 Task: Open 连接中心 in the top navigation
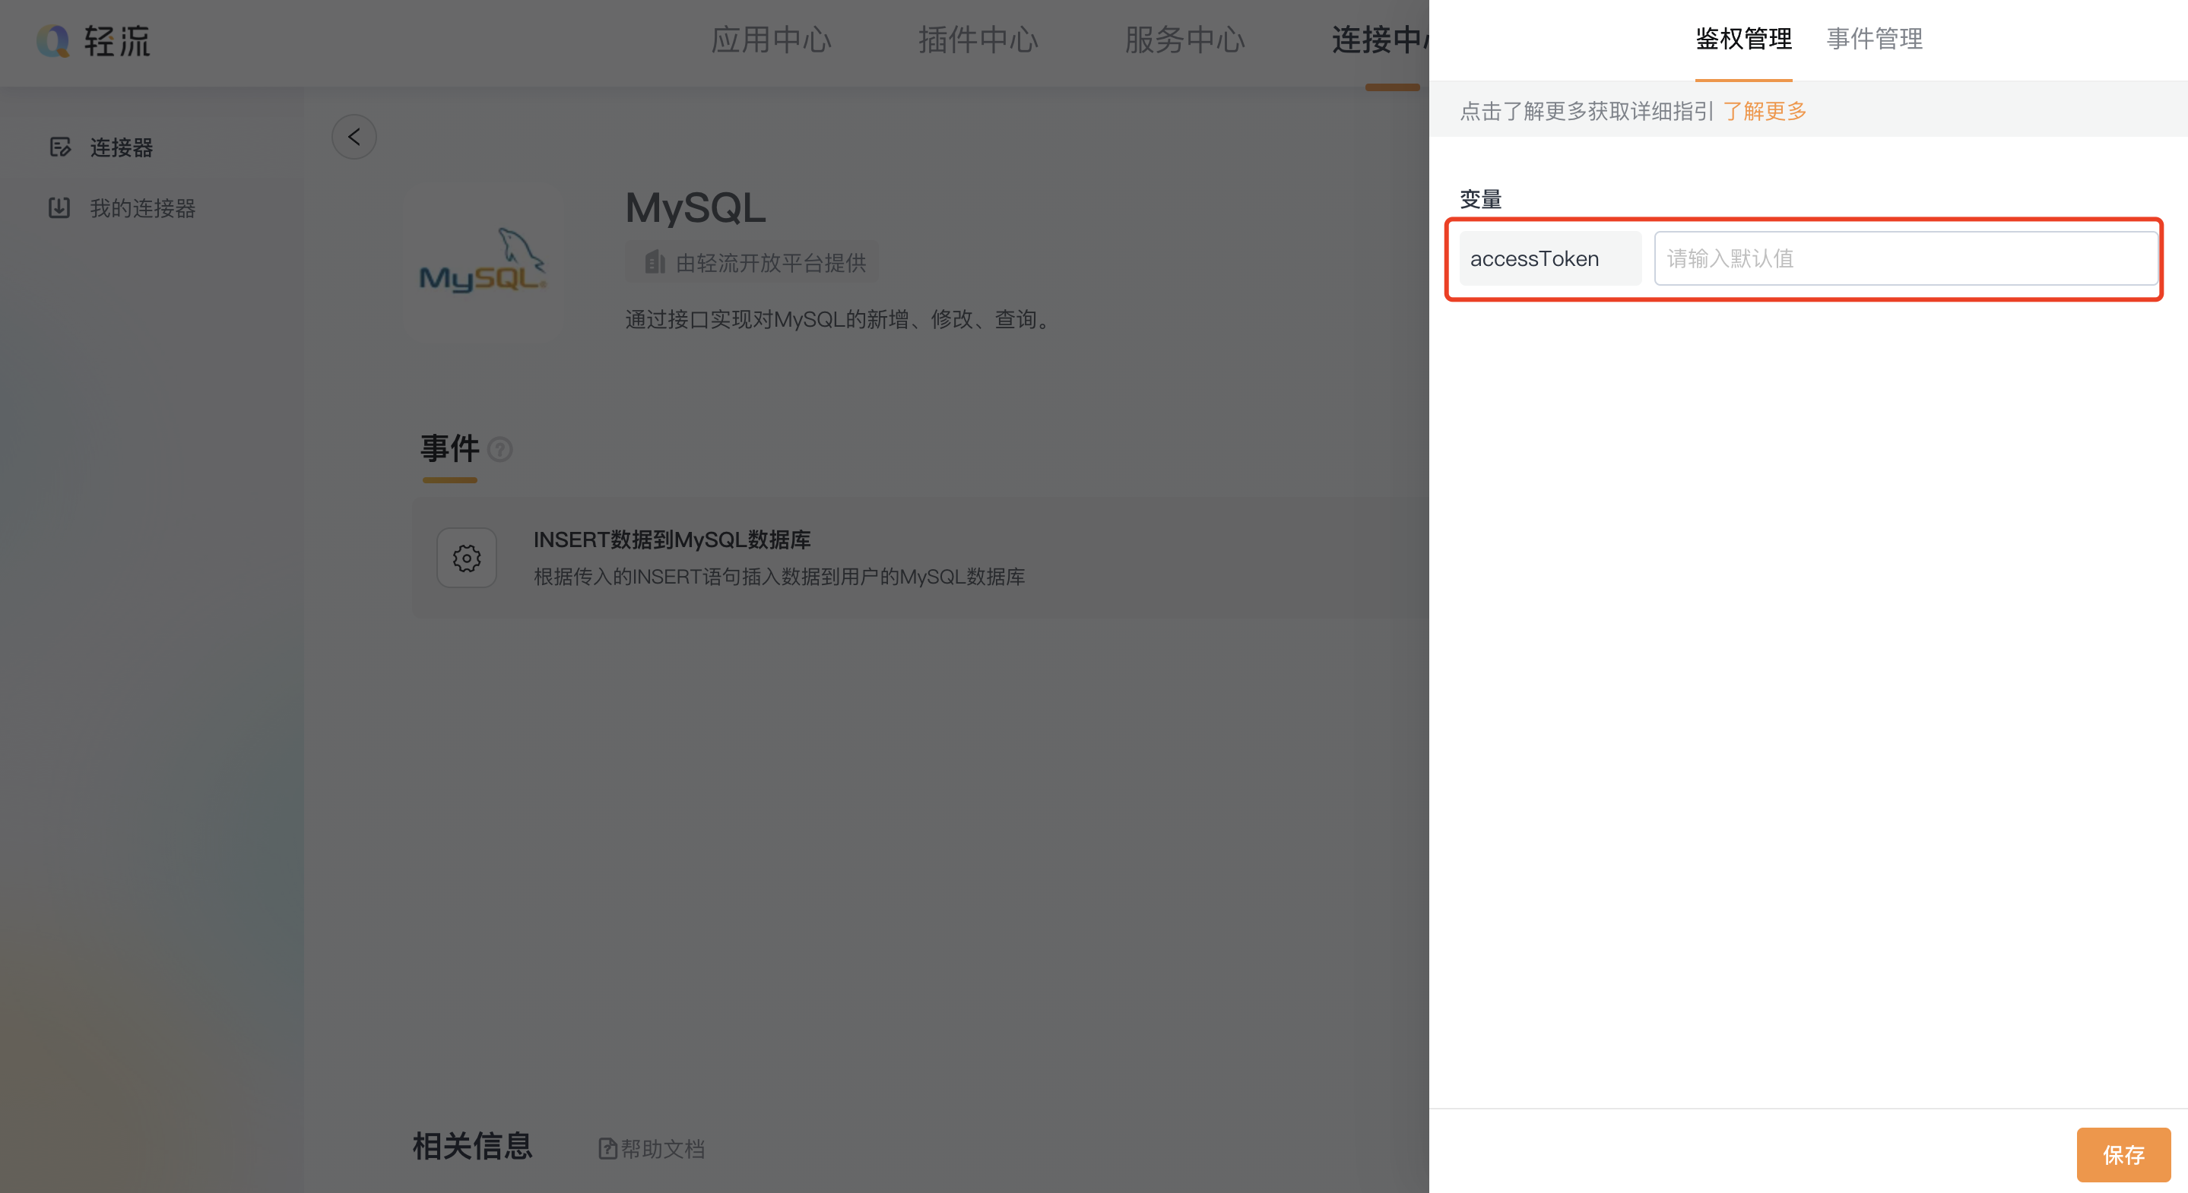(x=1381, y=40)
